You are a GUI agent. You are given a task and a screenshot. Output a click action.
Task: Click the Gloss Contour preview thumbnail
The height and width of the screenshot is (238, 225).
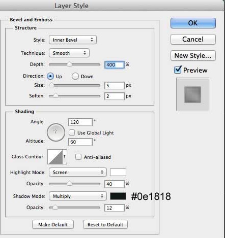point(55,157)
